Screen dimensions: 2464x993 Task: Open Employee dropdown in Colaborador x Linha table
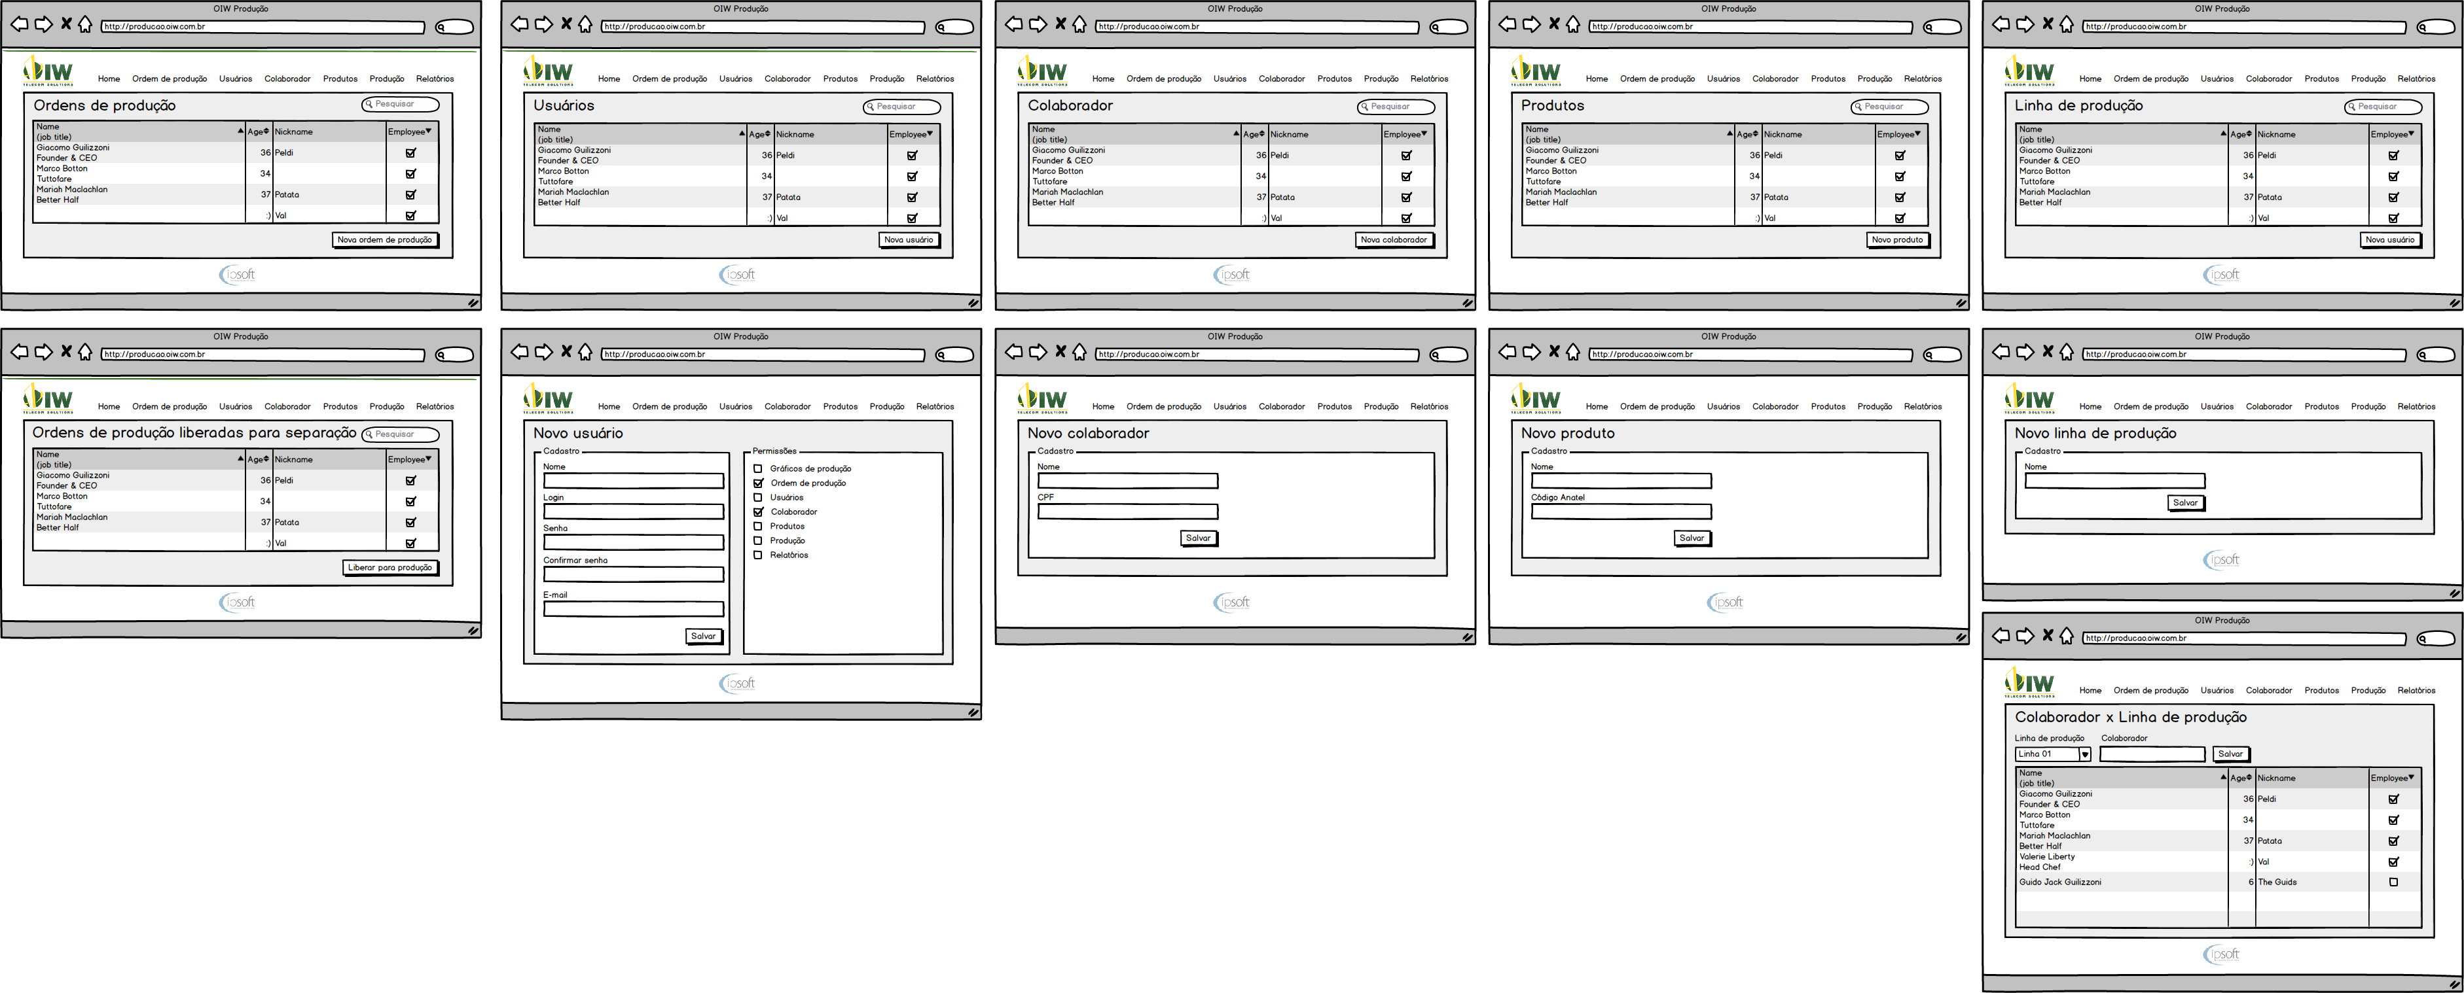pos(2412,777)
